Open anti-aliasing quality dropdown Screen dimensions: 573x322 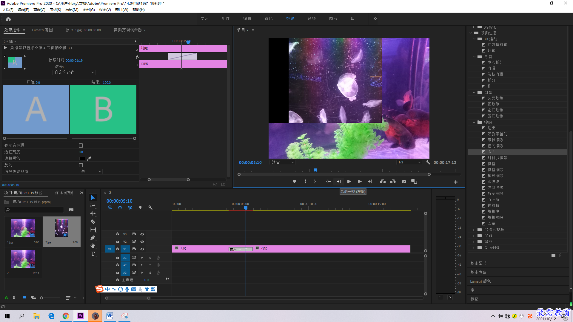tap(91, 171)
